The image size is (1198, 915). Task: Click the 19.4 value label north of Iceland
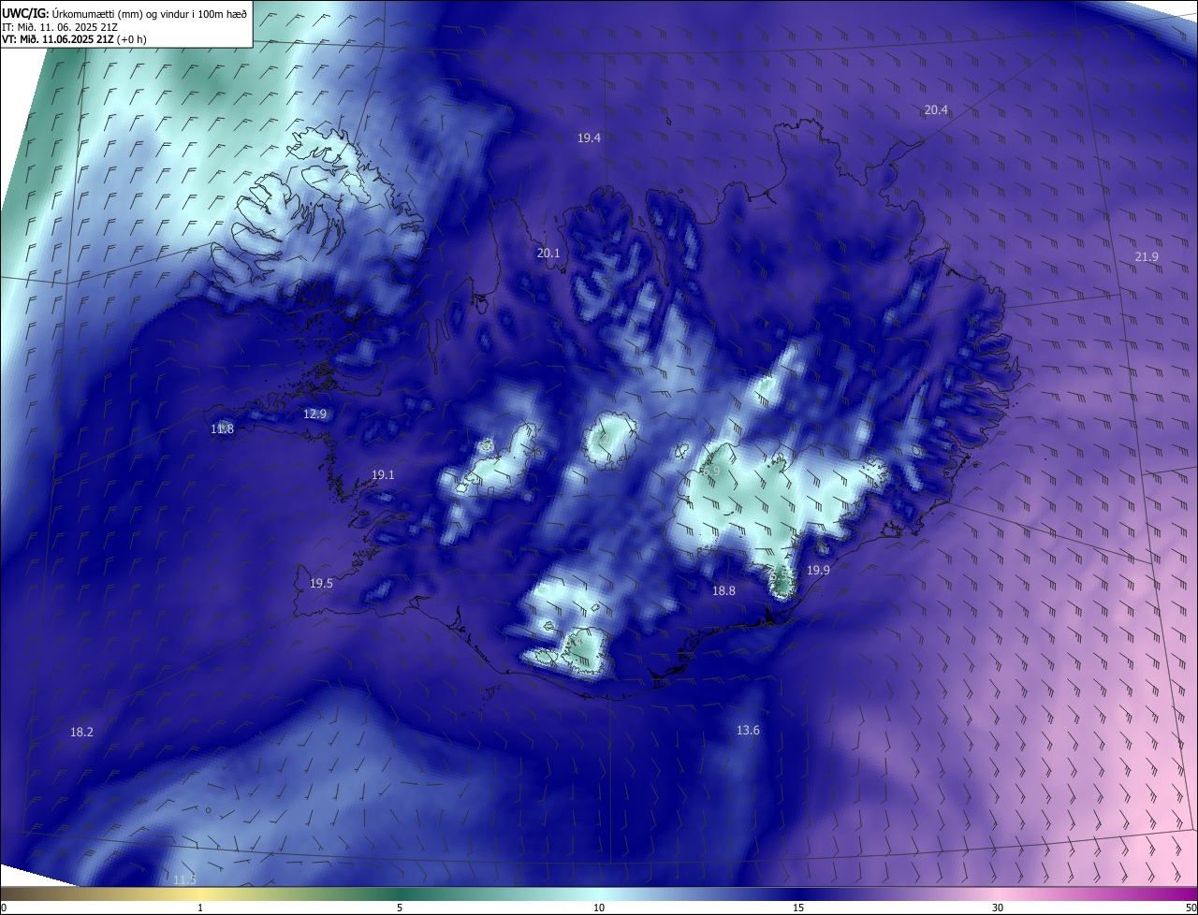589,138
